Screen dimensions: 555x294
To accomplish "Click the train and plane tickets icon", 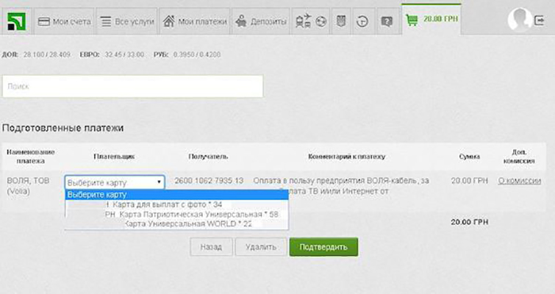I will (x=302, y=22).
